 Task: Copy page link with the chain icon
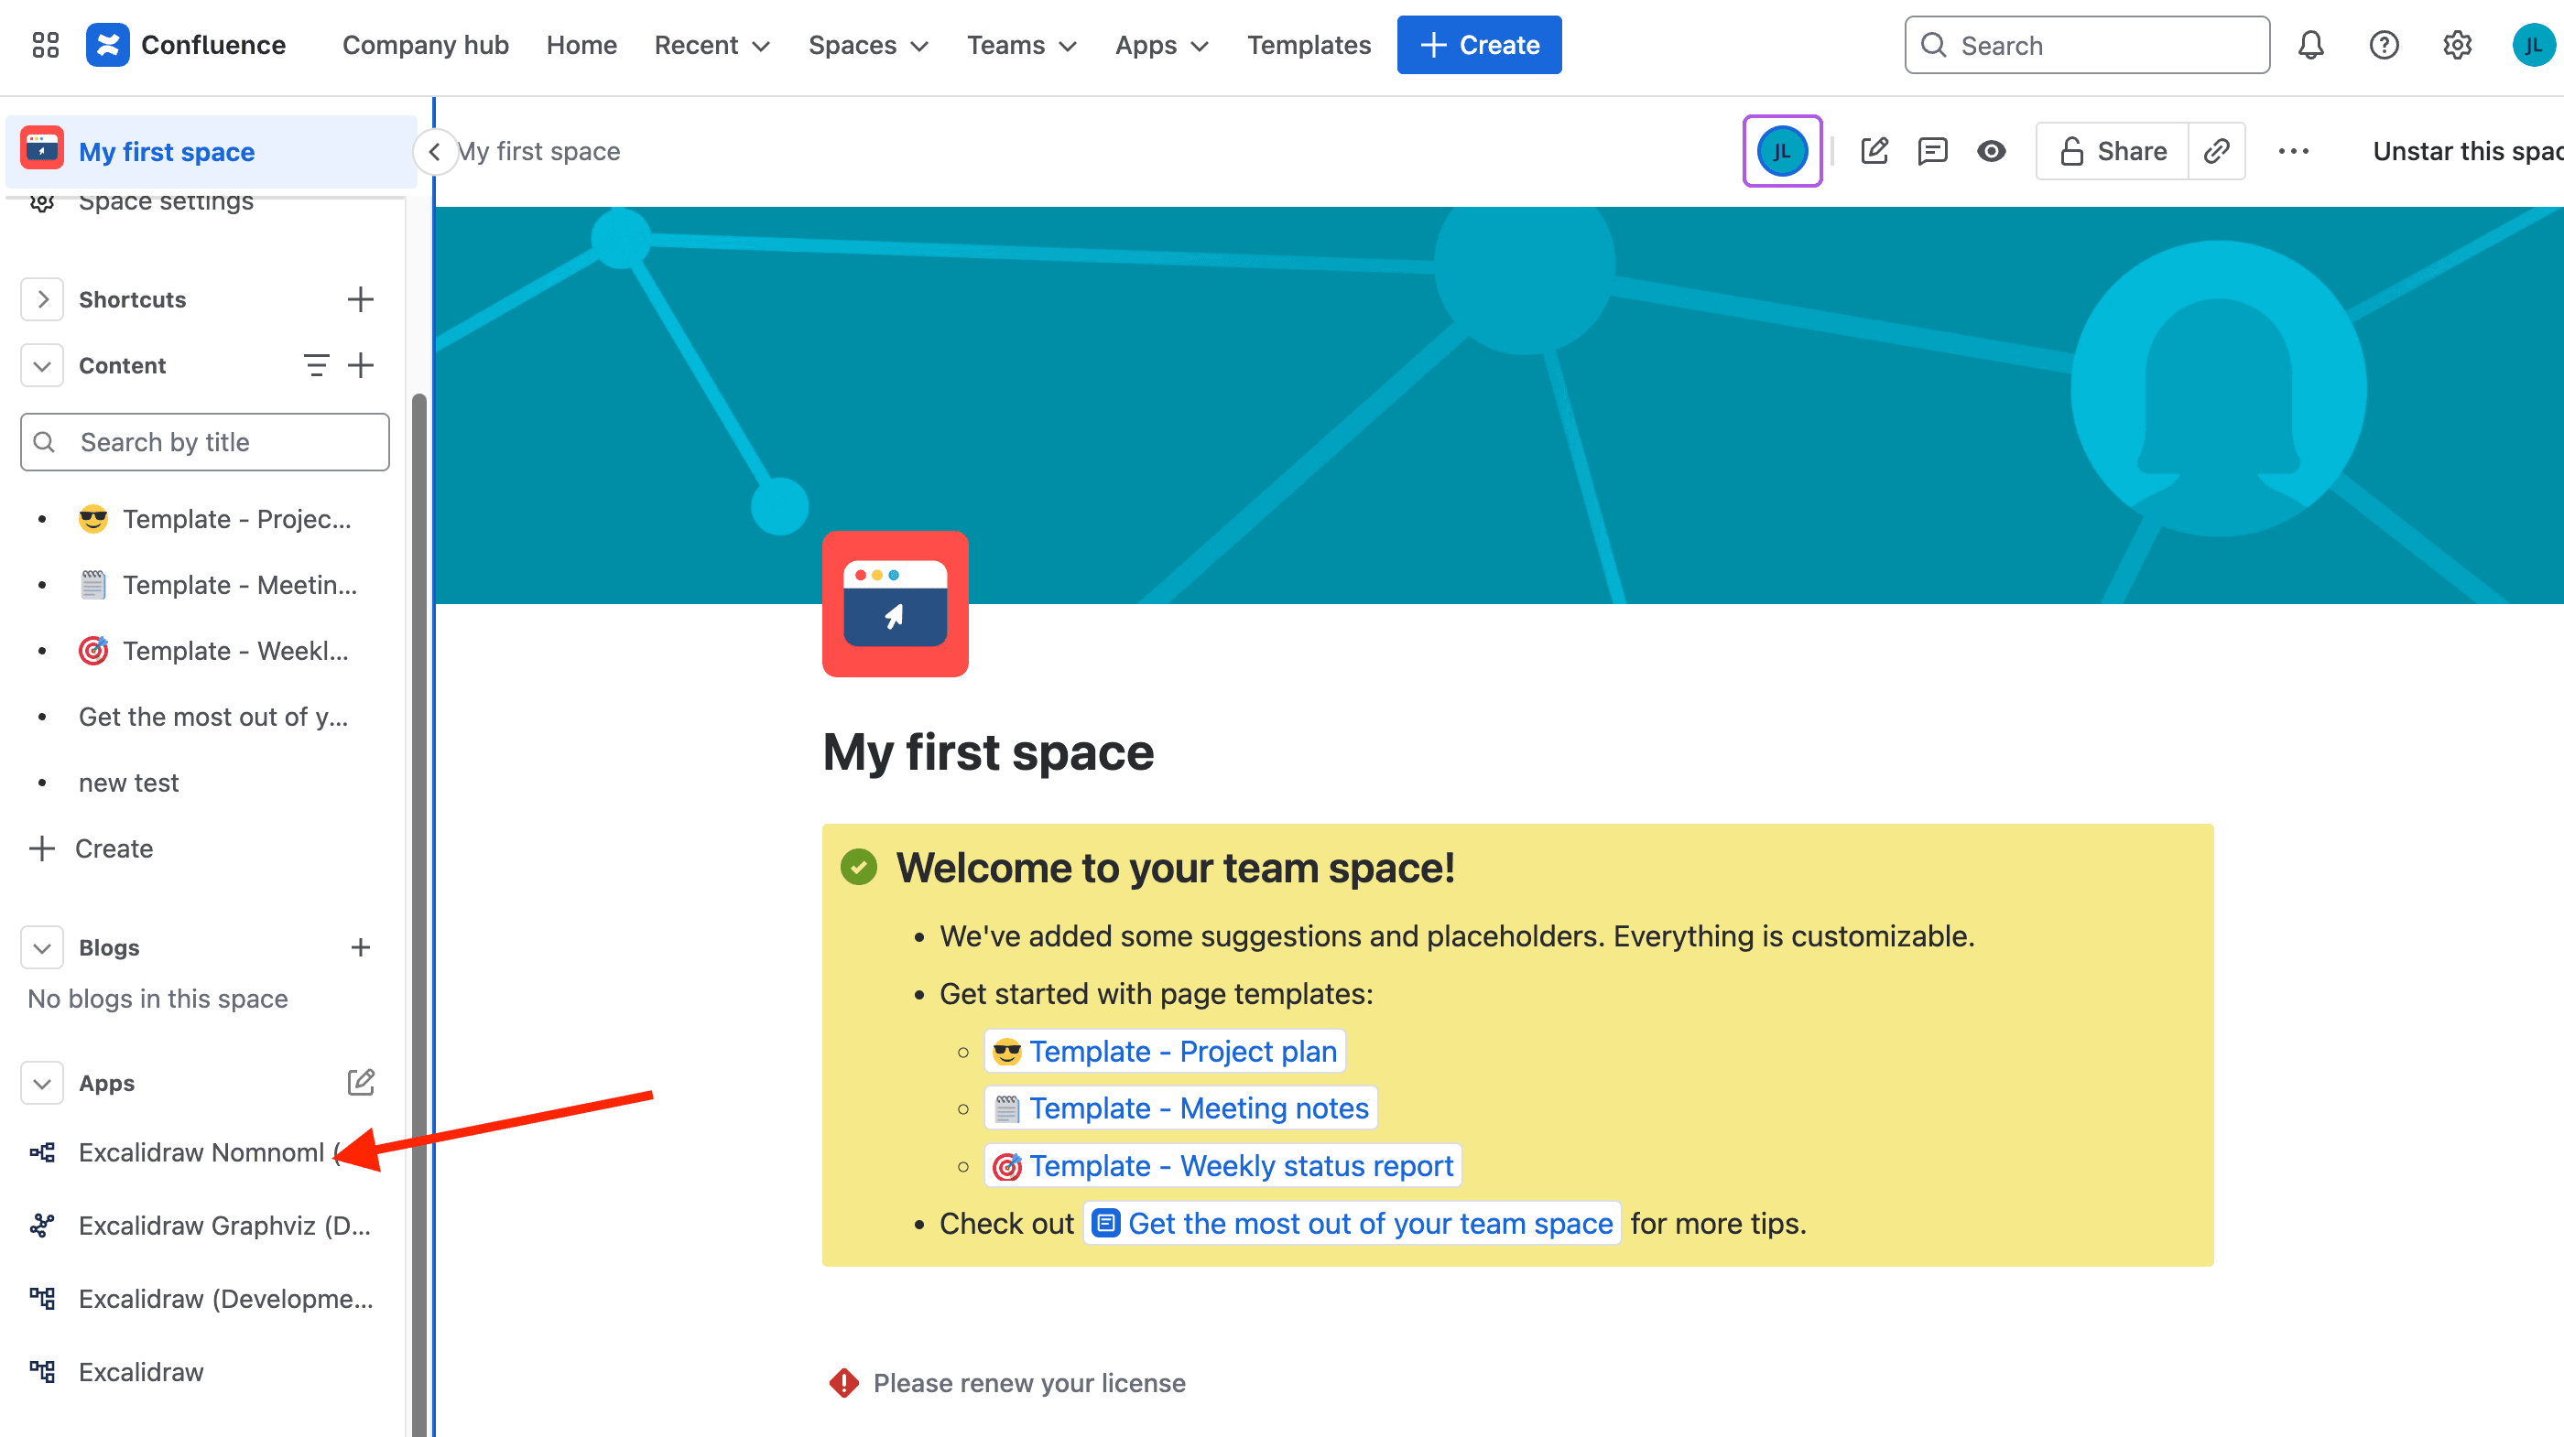point(2217,151)
